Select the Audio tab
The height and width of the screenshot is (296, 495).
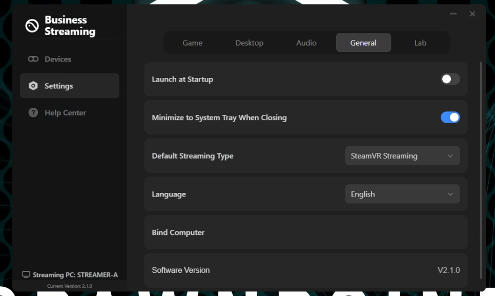[306, 43]
